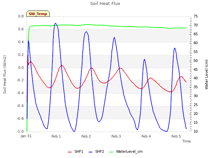The width and height of the screenshot is (211, 158).
Task: Click the 70 right axis value
Action: [196, 25]
